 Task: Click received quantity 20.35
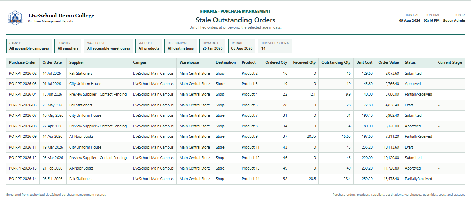coord(311,136)
